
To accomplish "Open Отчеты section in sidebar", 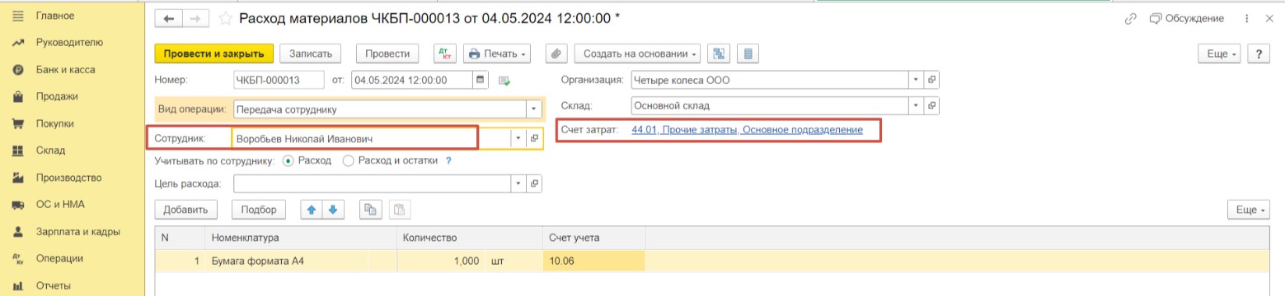I will [x=53, y=285].
